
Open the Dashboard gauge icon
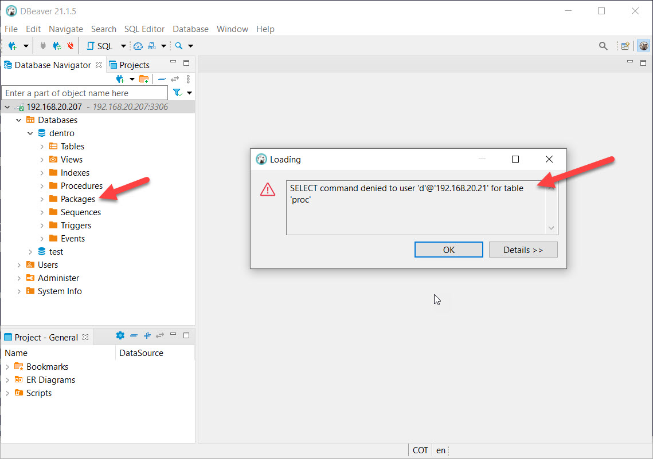coord(138,46)
